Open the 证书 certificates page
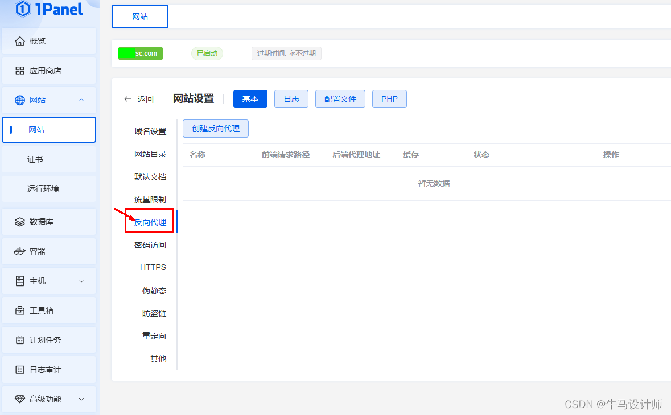This screenshot has height=415, width=671. click(35, 159)
